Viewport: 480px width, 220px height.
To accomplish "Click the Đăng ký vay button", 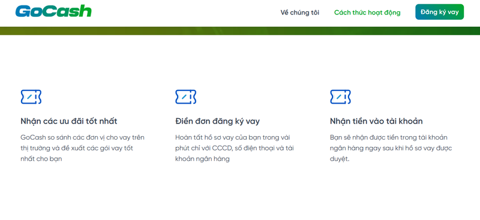I will [x=439, y=12].
